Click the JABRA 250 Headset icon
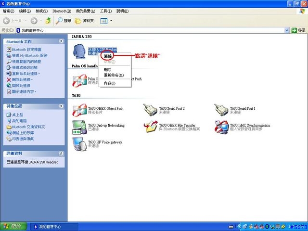Screen dimensions: 308x231 [79, 51]
